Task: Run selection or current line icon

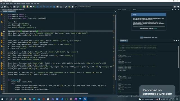Action: pos(31,7)
